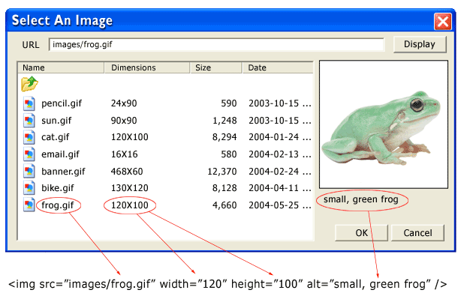Screen dimensions: 461x299
Task: Select the frog.gif file name
Action: click(x=58, y=205)
